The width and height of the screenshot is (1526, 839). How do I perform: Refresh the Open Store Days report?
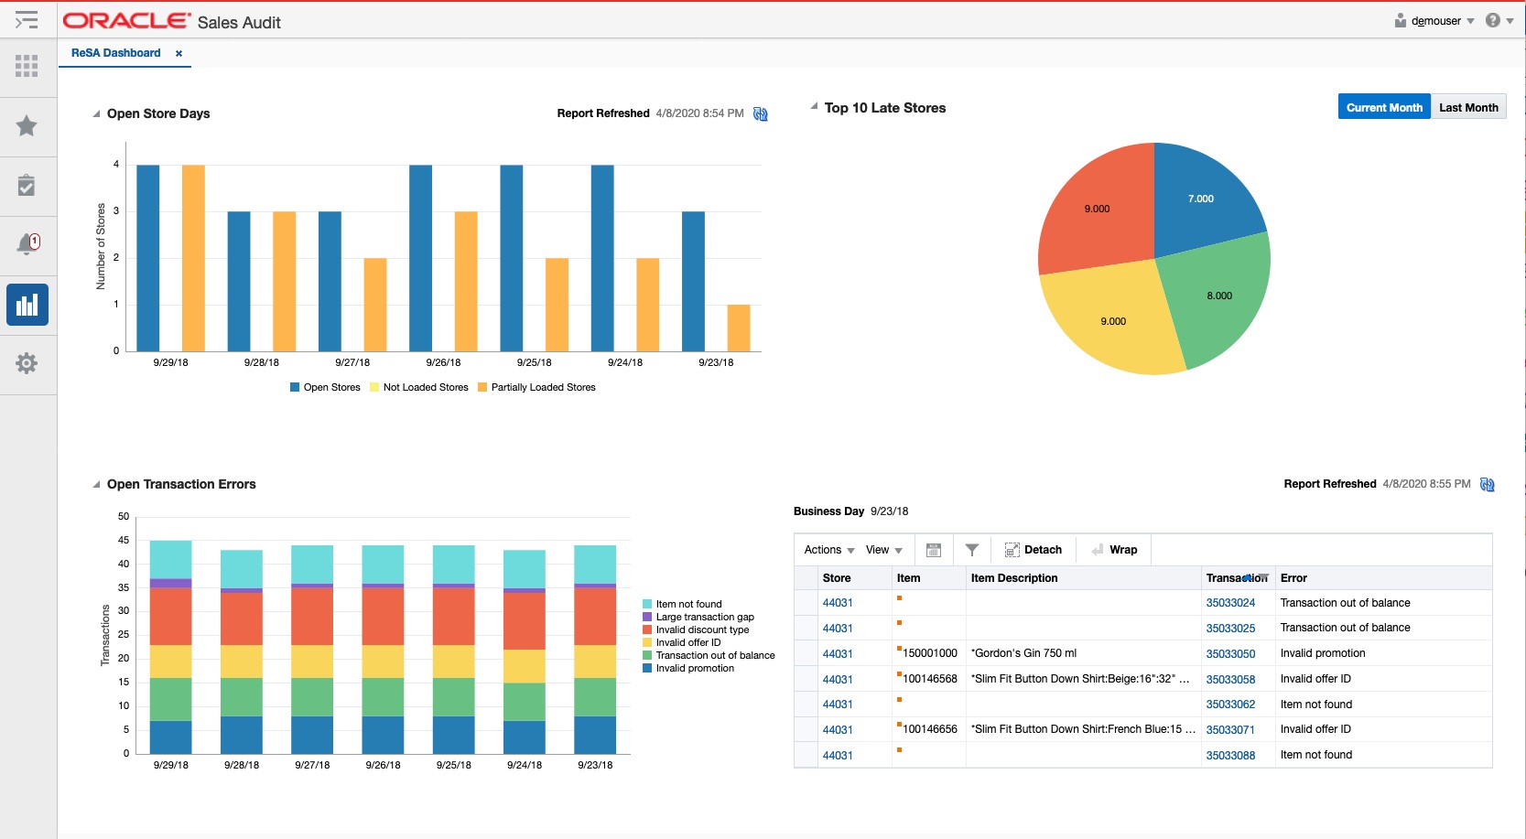[760, 113]
